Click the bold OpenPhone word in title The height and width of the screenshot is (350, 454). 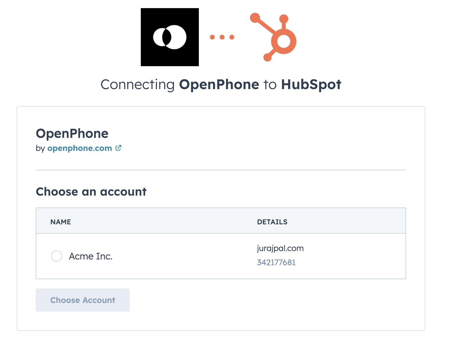coord(219,85)
